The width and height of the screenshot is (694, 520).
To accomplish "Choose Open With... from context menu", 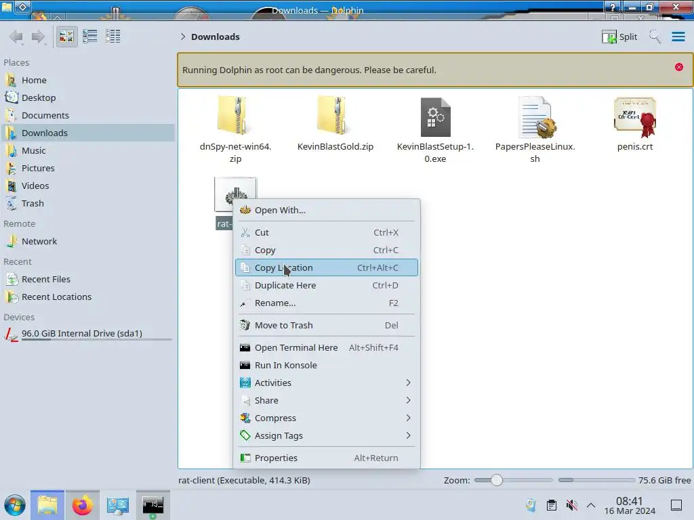I will click(x=327, y=211).
